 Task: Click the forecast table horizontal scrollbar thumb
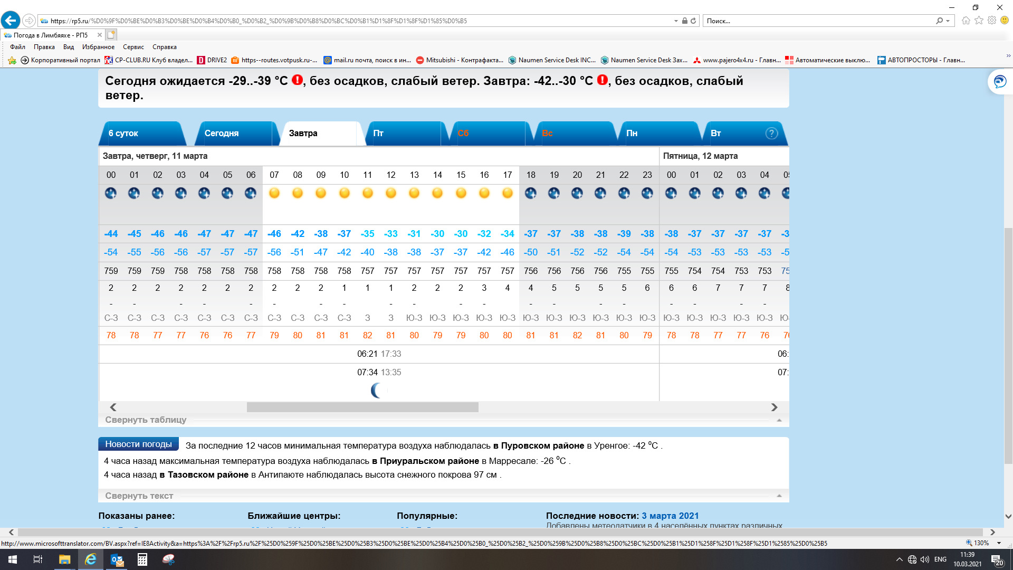point(362,407)
